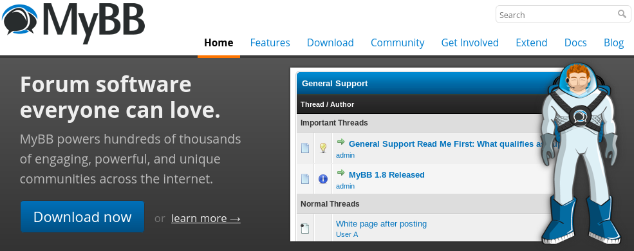Click the General Support forum header
The width and height of the screenshot is (634, 251).
click(x=335, y=83)
